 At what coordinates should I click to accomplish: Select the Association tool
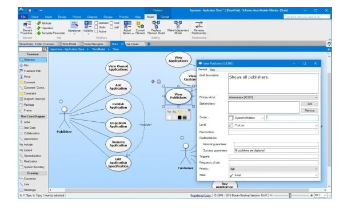pos(33,139)
